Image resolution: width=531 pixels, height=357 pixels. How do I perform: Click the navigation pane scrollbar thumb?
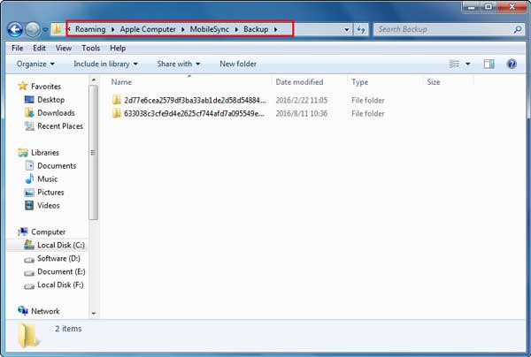click(94, 153)
